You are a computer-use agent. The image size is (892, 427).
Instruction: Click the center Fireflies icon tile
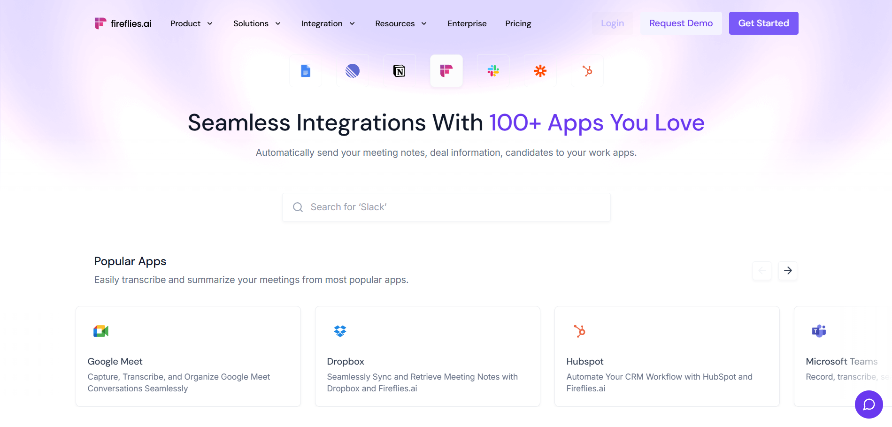[x=446, y=71]
